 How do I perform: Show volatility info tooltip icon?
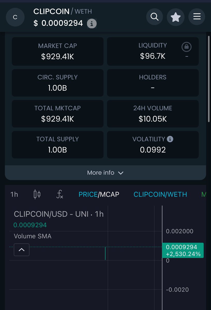[x=170, y=139]
